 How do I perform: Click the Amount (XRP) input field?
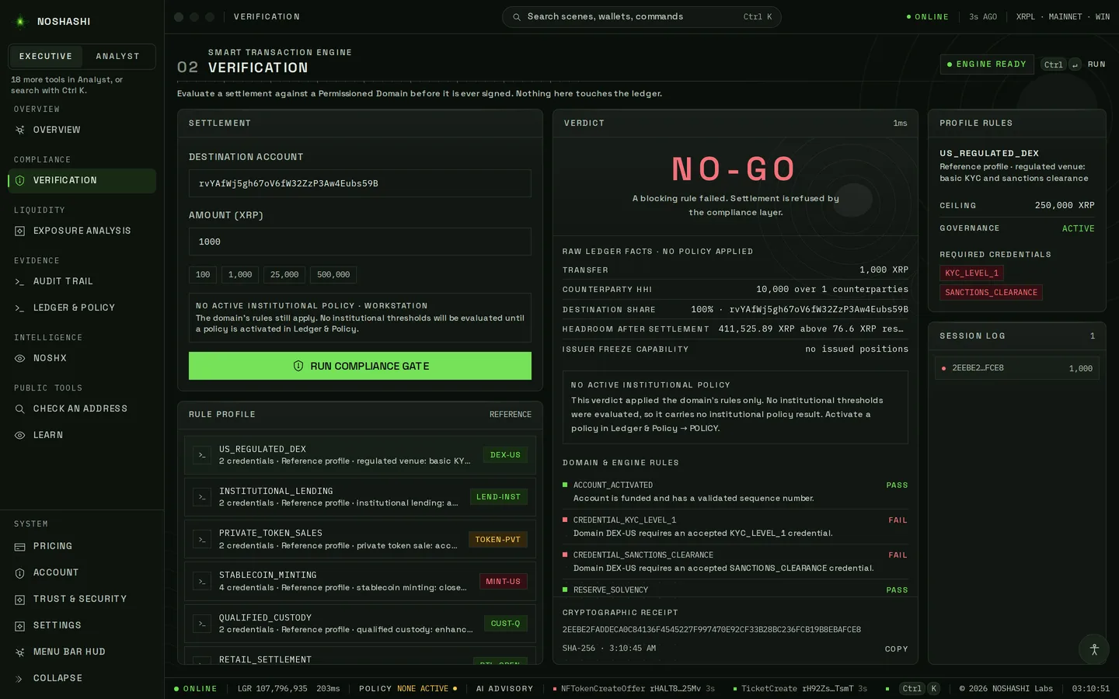(x=360, y=242)
